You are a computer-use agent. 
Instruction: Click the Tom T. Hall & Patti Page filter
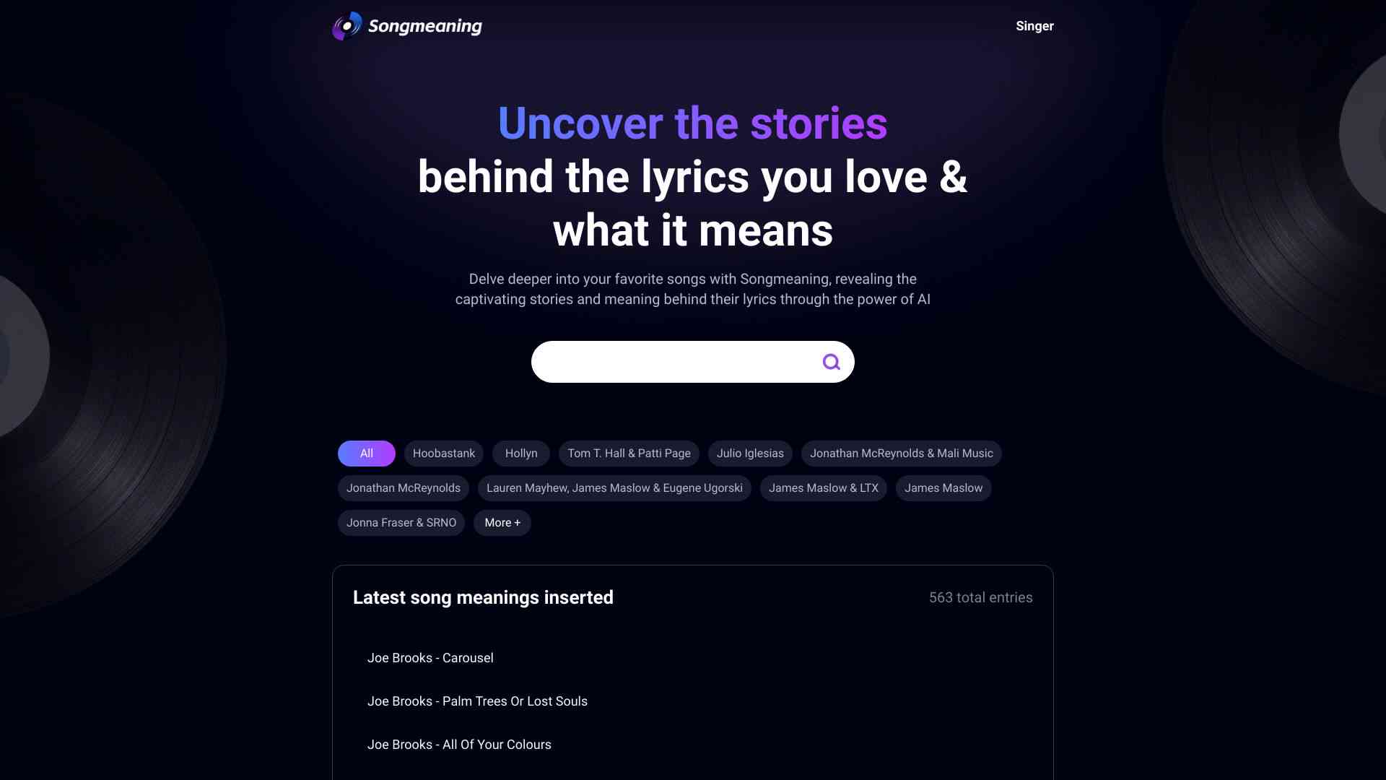click(x=628, y=454)
